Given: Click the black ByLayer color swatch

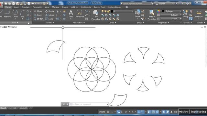Looking at the screenshot, I should [163, 11].
